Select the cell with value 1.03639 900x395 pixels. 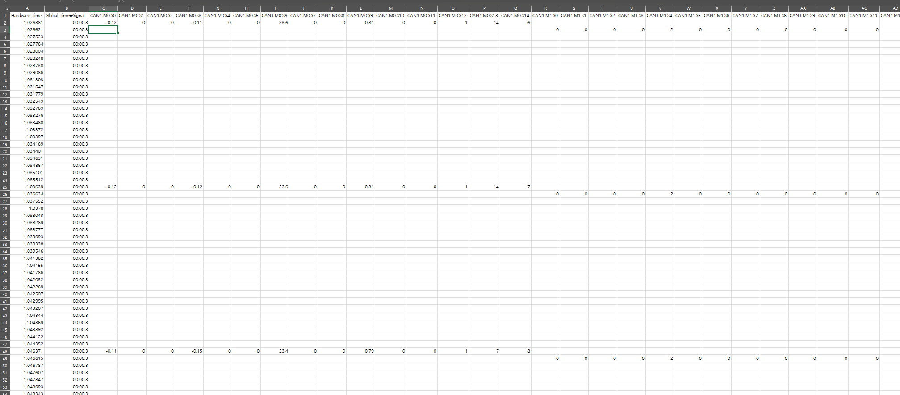point(27,187)
